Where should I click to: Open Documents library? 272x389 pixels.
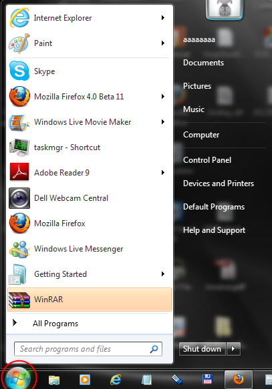coord(203,63)
